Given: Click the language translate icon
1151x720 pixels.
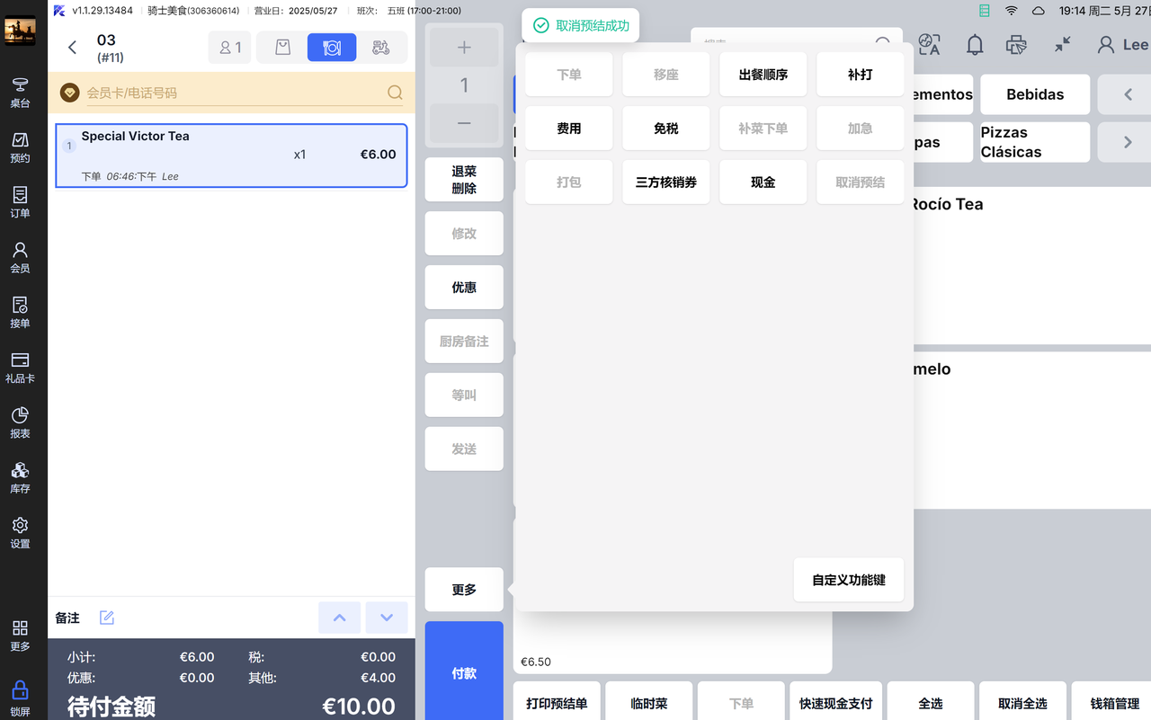Looking at the screenshot, I should point(930,45).
